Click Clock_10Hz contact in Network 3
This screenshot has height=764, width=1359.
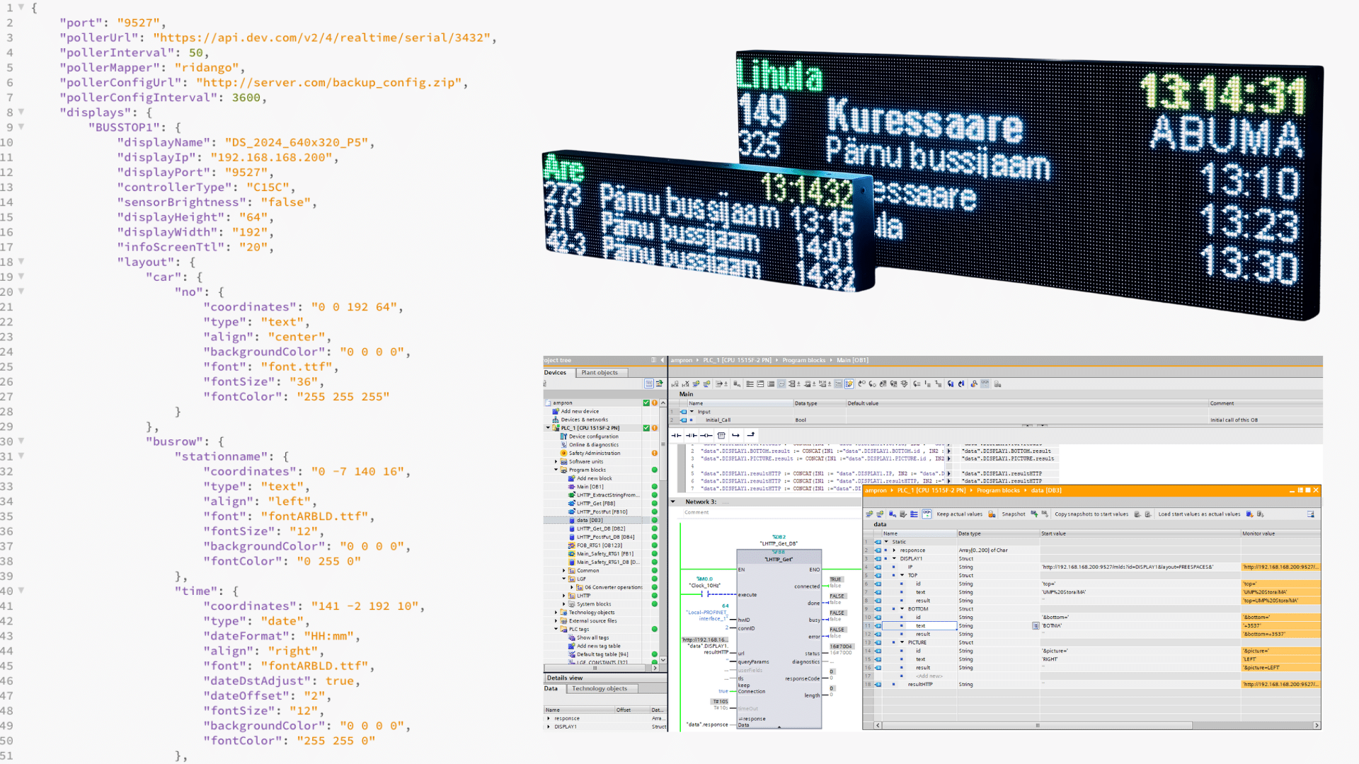point(705,594)
